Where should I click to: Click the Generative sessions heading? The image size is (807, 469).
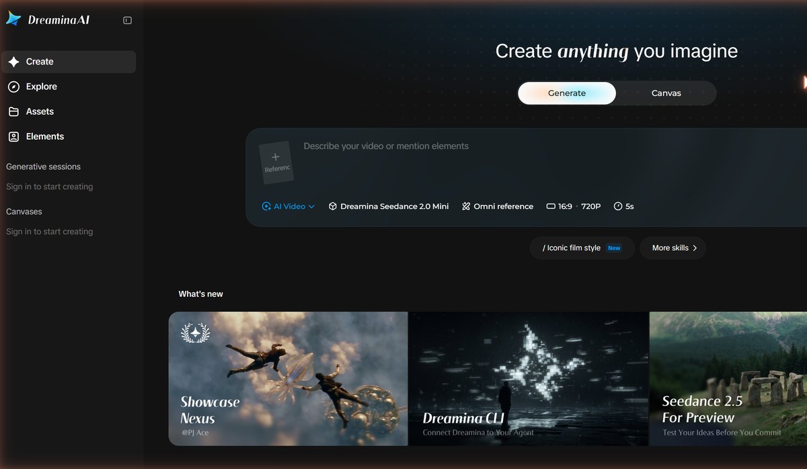(x=43, y=167)
